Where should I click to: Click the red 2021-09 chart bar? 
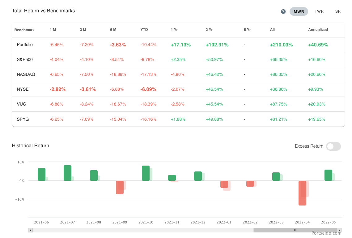pyautogui.click(x=120, y=187)
